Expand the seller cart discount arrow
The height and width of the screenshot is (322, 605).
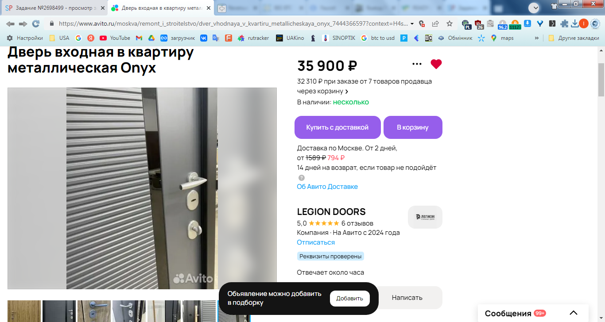click(347, 92)
